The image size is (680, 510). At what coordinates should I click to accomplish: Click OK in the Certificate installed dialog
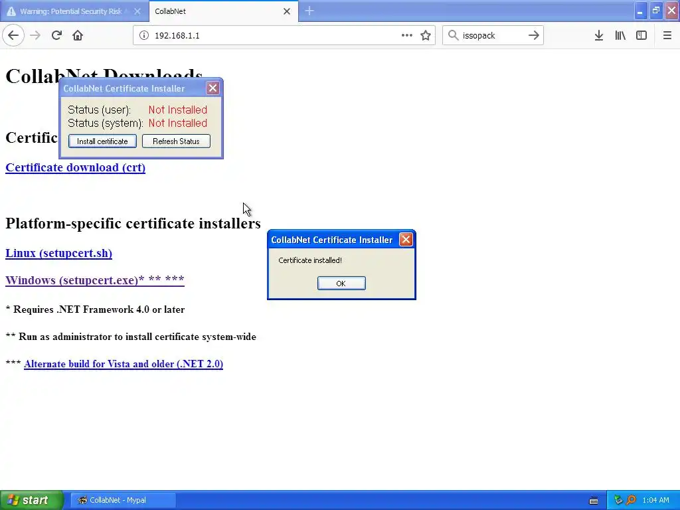pos(341,283)
